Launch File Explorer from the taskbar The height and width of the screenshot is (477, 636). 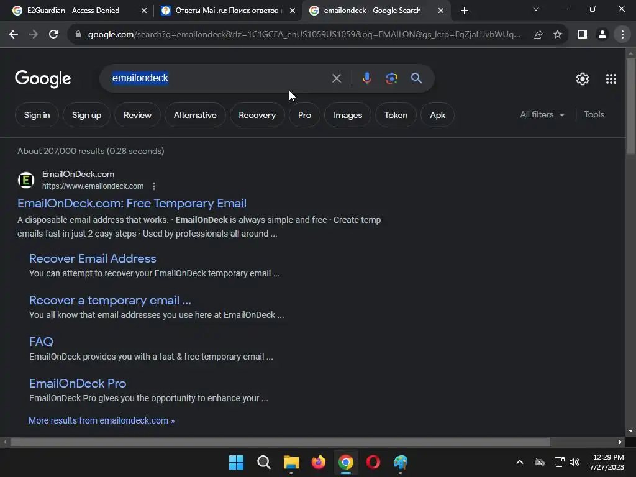point(291,462)
